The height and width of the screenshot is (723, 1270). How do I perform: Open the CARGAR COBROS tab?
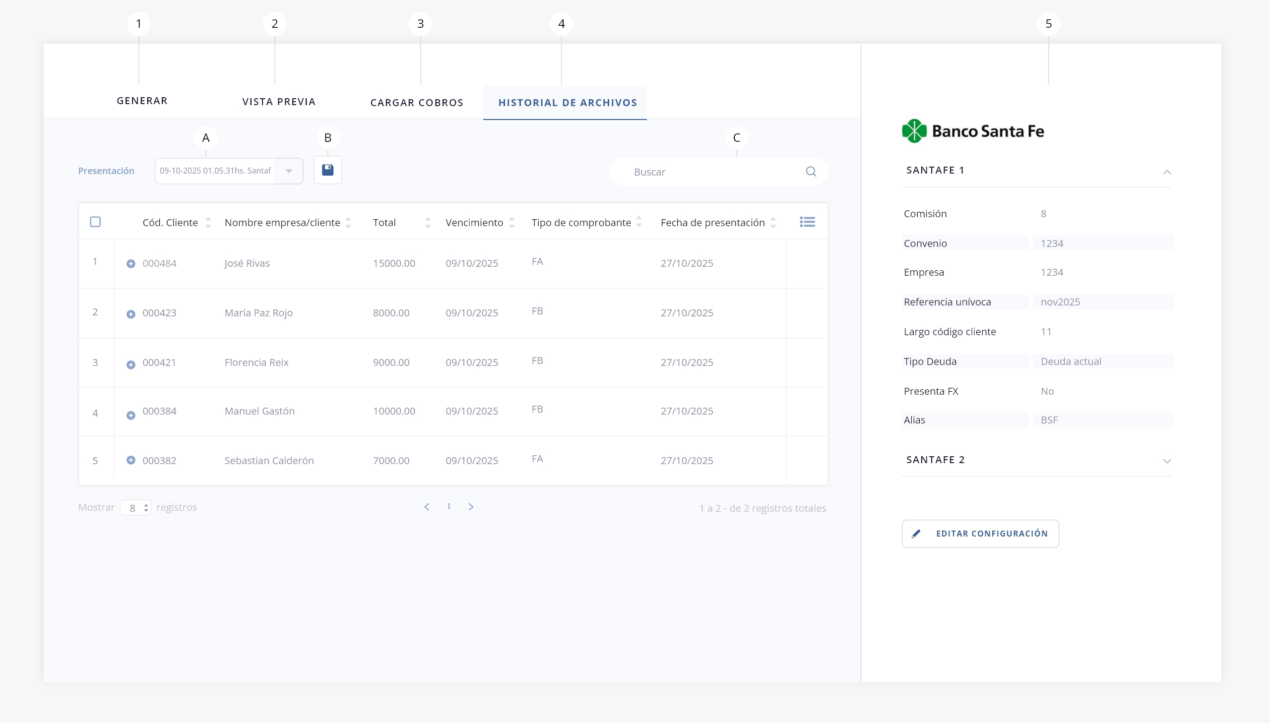point(417,103)
